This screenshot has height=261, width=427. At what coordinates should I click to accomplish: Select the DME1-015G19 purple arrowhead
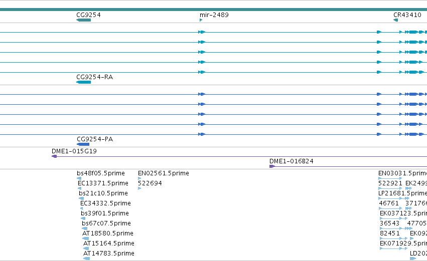tap(54, 156)
